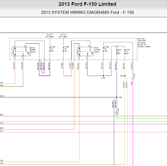167x166 pixels.
Task: Select the "S129" splice label
Action: click(120, 97)
